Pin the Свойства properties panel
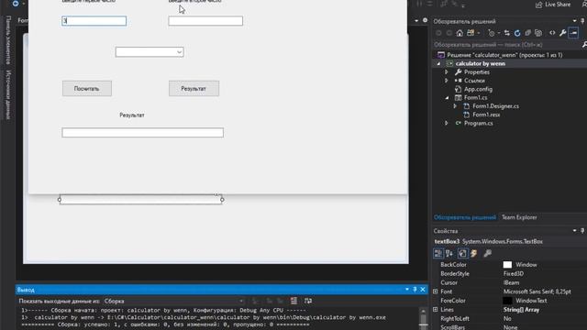 point(582,231)
